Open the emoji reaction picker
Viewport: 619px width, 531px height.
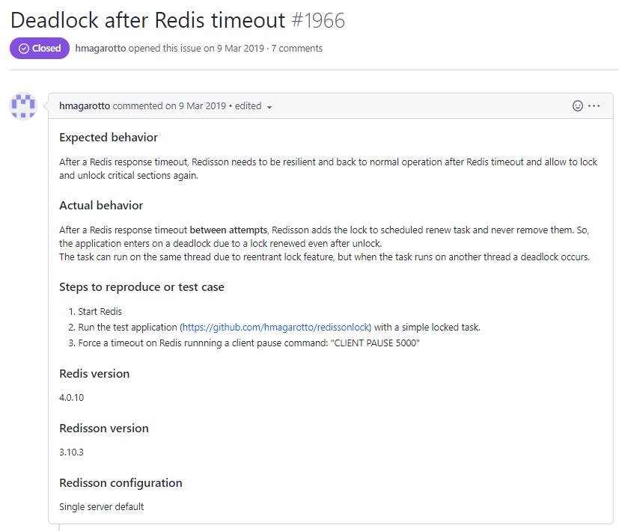(577, 106)
